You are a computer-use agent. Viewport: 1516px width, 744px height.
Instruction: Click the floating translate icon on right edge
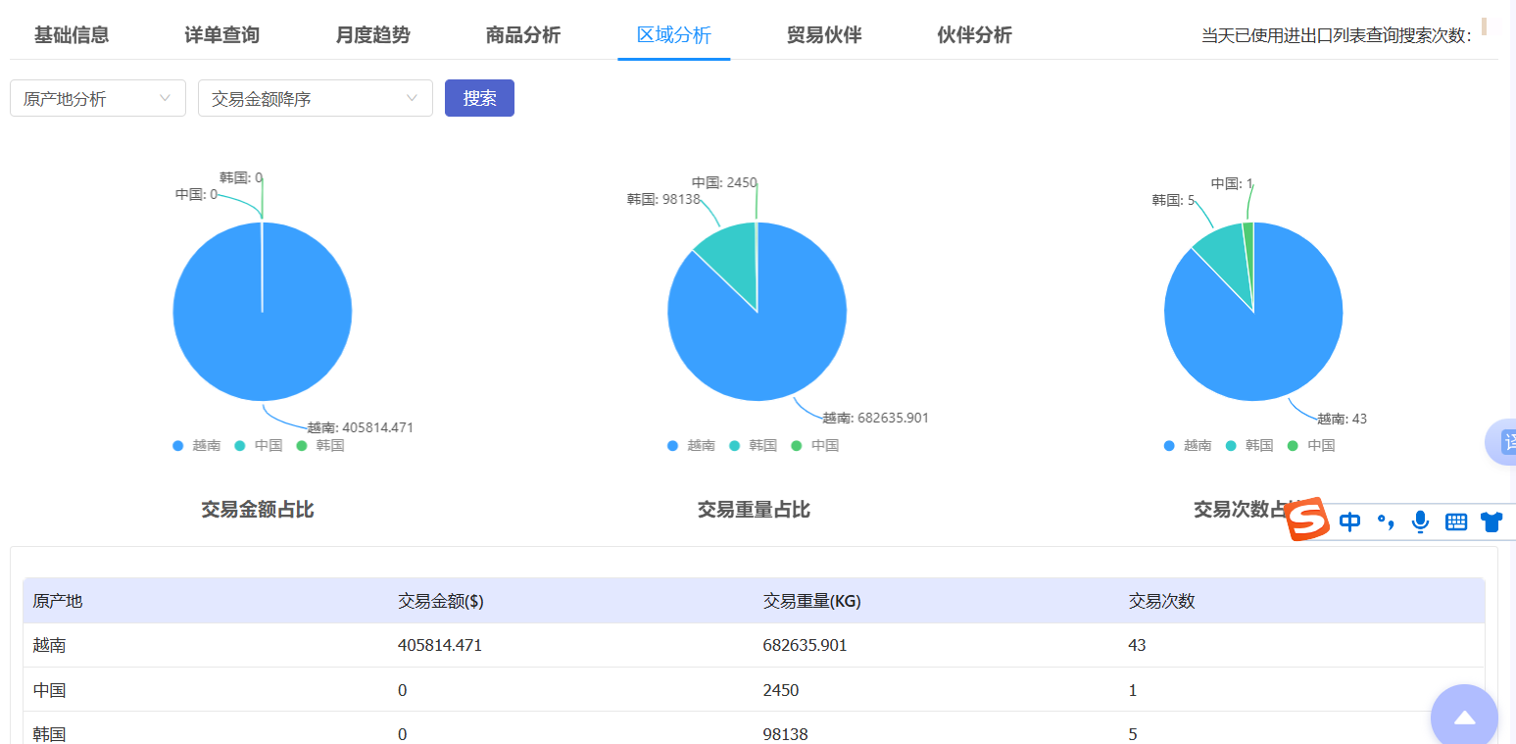point(1504,441)
